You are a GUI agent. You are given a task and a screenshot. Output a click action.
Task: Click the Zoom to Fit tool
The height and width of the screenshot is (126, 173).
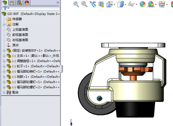(76, 4)
